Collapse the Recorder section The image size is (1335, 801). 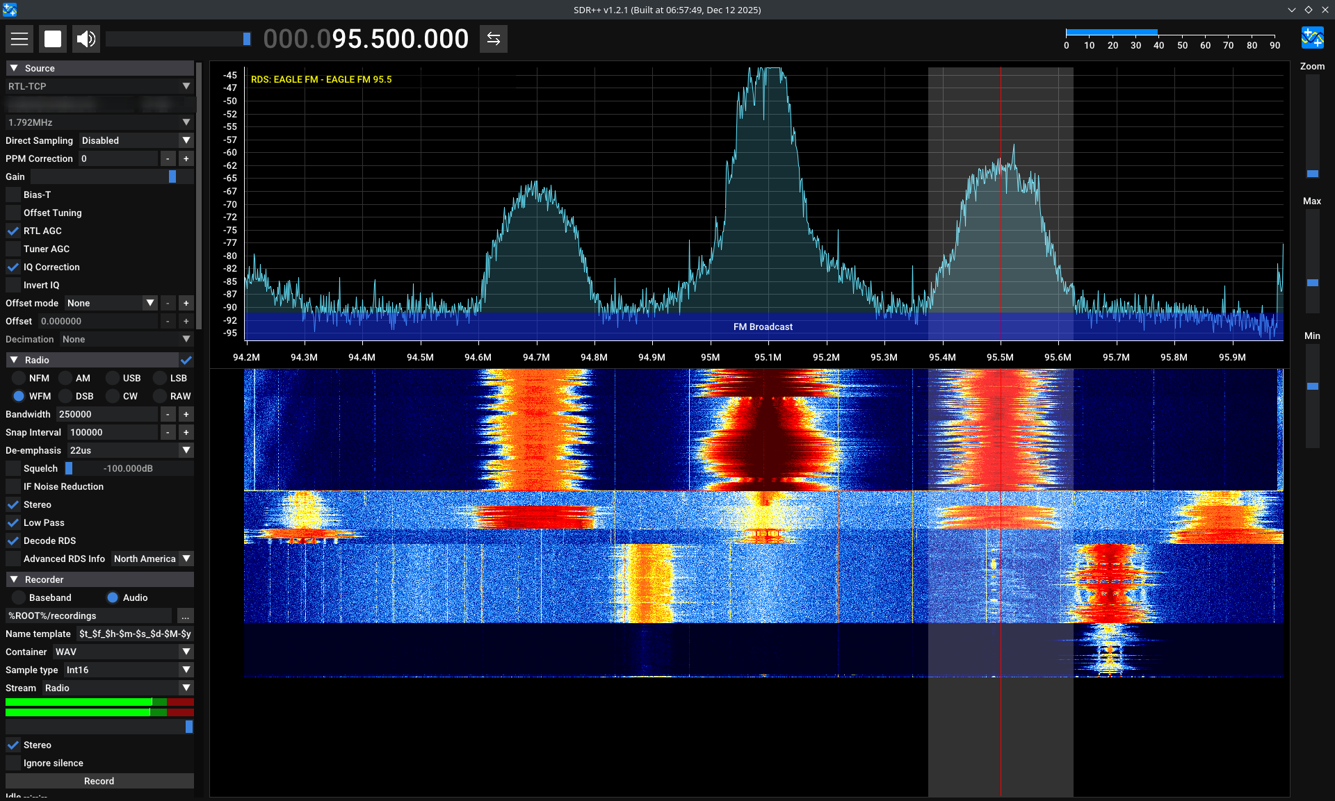point(14,579)
